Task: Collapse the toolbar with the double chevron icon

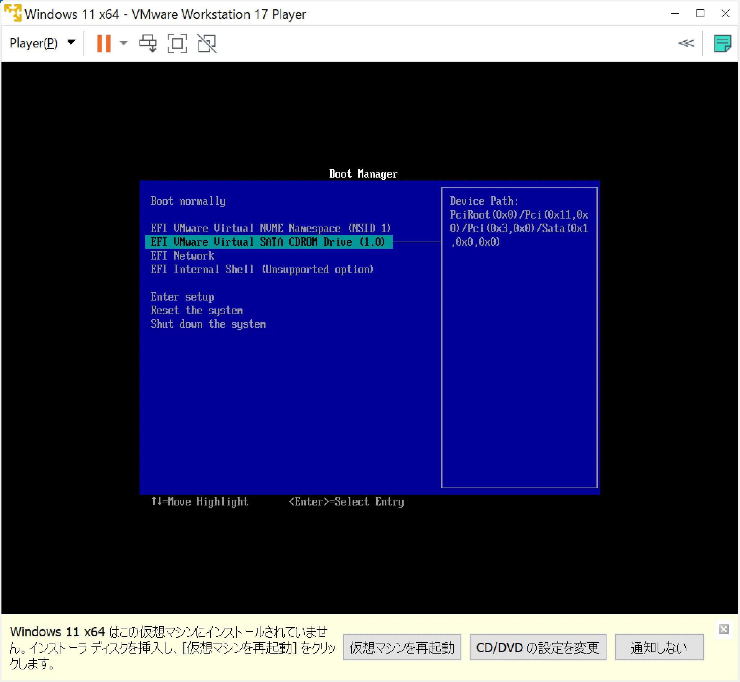Action: coord(686,43)
